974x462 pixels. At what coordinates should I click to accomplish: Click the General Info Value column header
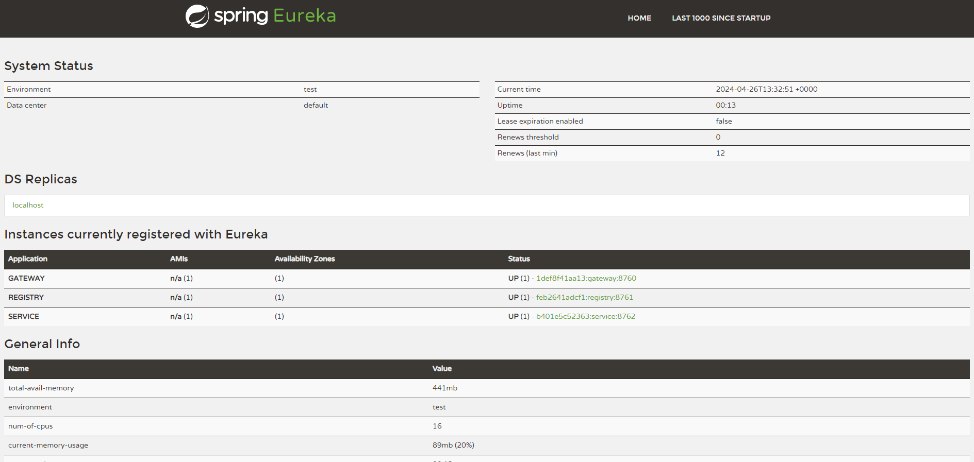442,369
